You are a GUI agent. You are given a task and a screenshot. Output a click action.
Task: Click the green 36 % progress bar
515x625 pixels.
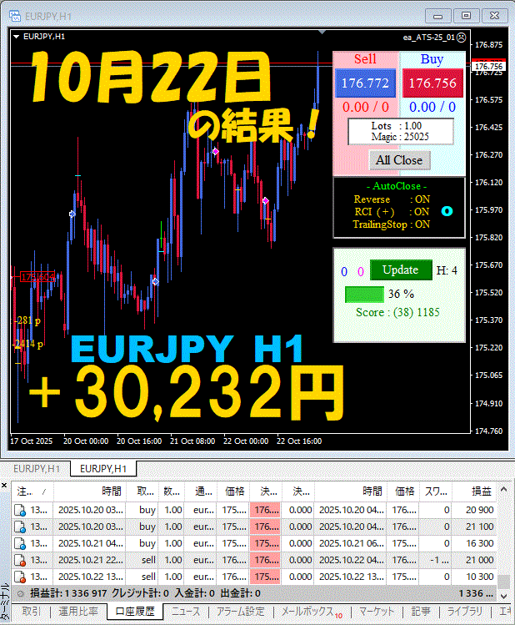point(364,295)
